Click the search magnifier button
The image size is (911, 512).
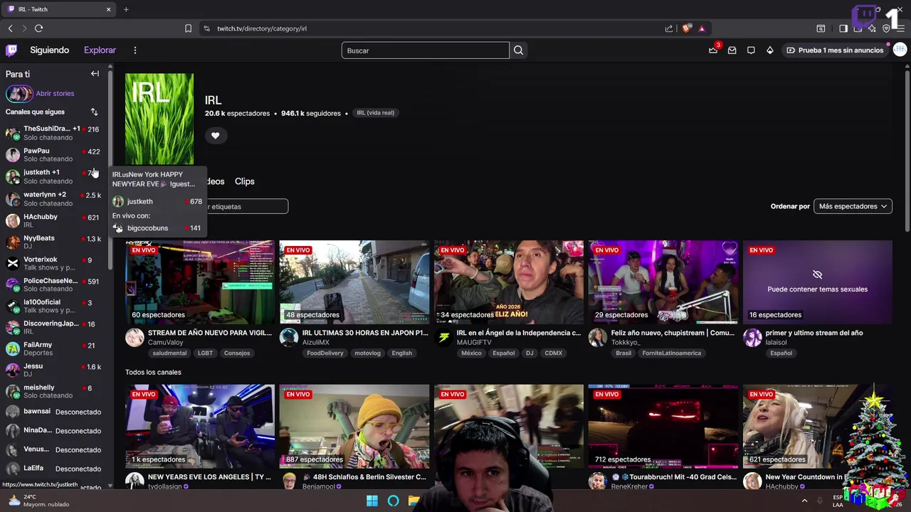point(518,50)
